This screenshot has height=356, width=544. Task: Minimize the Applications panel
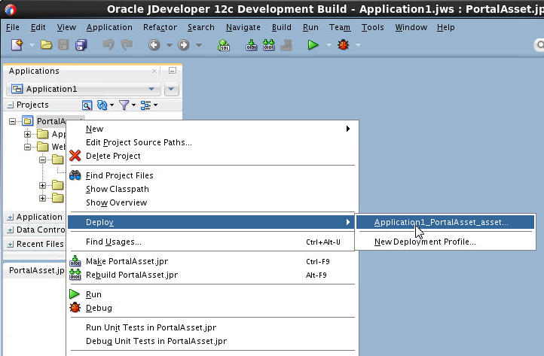(173, 71)
